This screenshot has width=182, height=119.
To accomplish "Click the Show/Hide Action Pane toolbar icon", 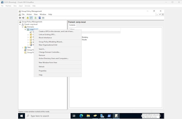I will [43, 18].
